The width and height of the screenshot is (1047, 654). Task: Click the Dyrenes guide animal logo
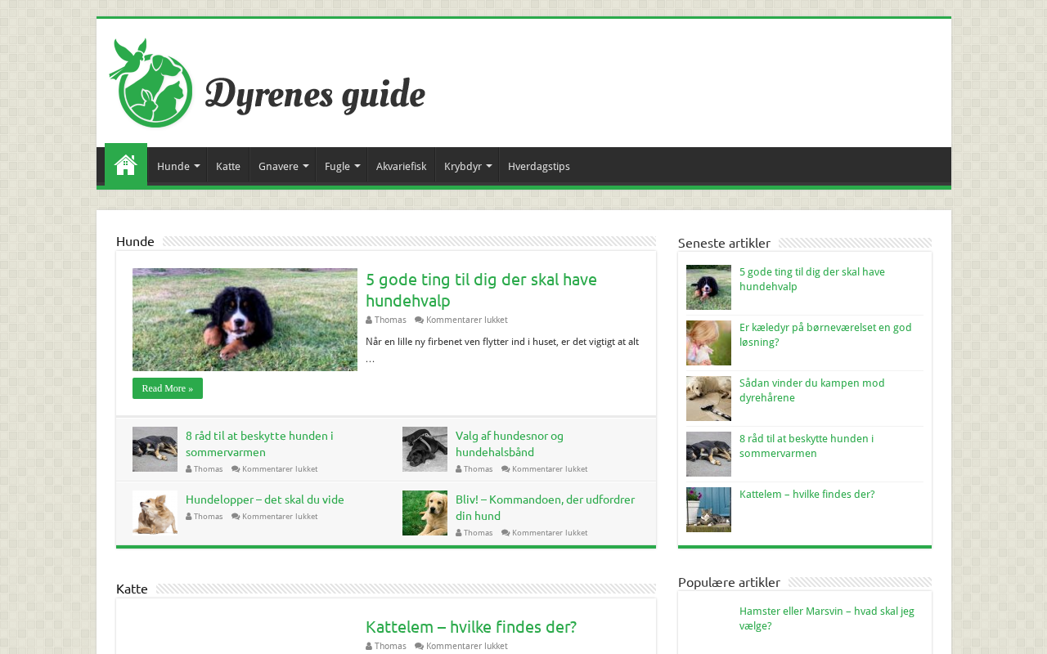point(151,83)
